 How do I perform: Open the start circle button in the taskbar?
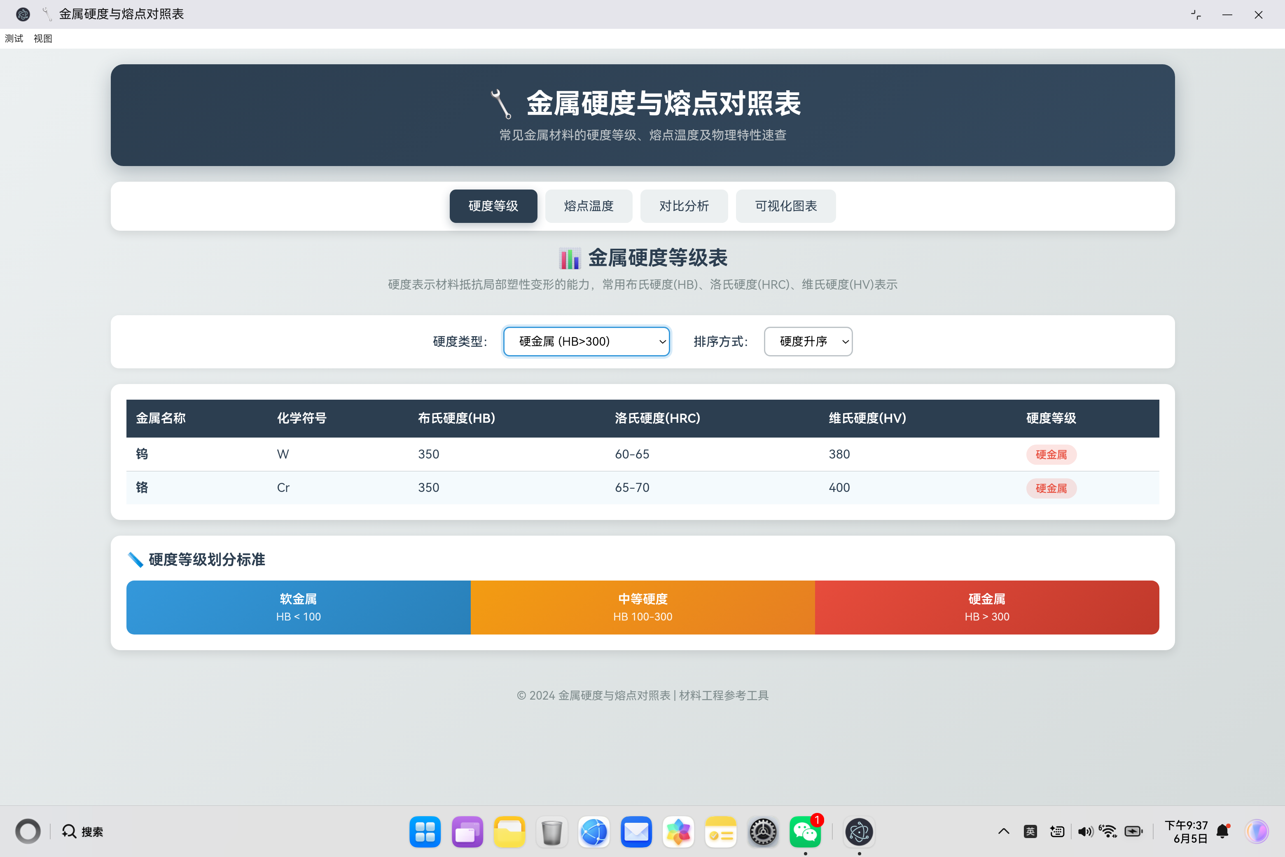tap(28, 831)
